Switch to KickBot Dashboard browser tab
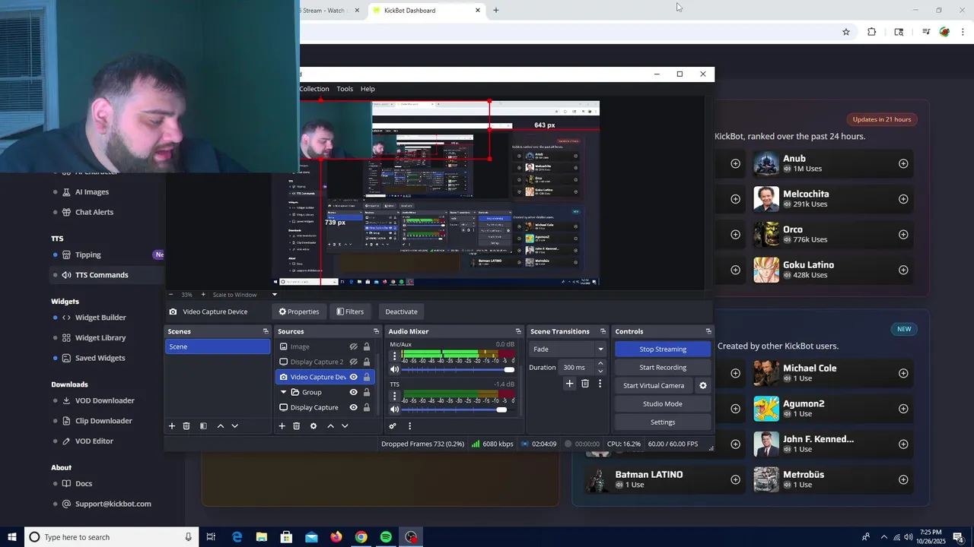The height and width of the screenshot is (547, 974). tap(426, 11)
